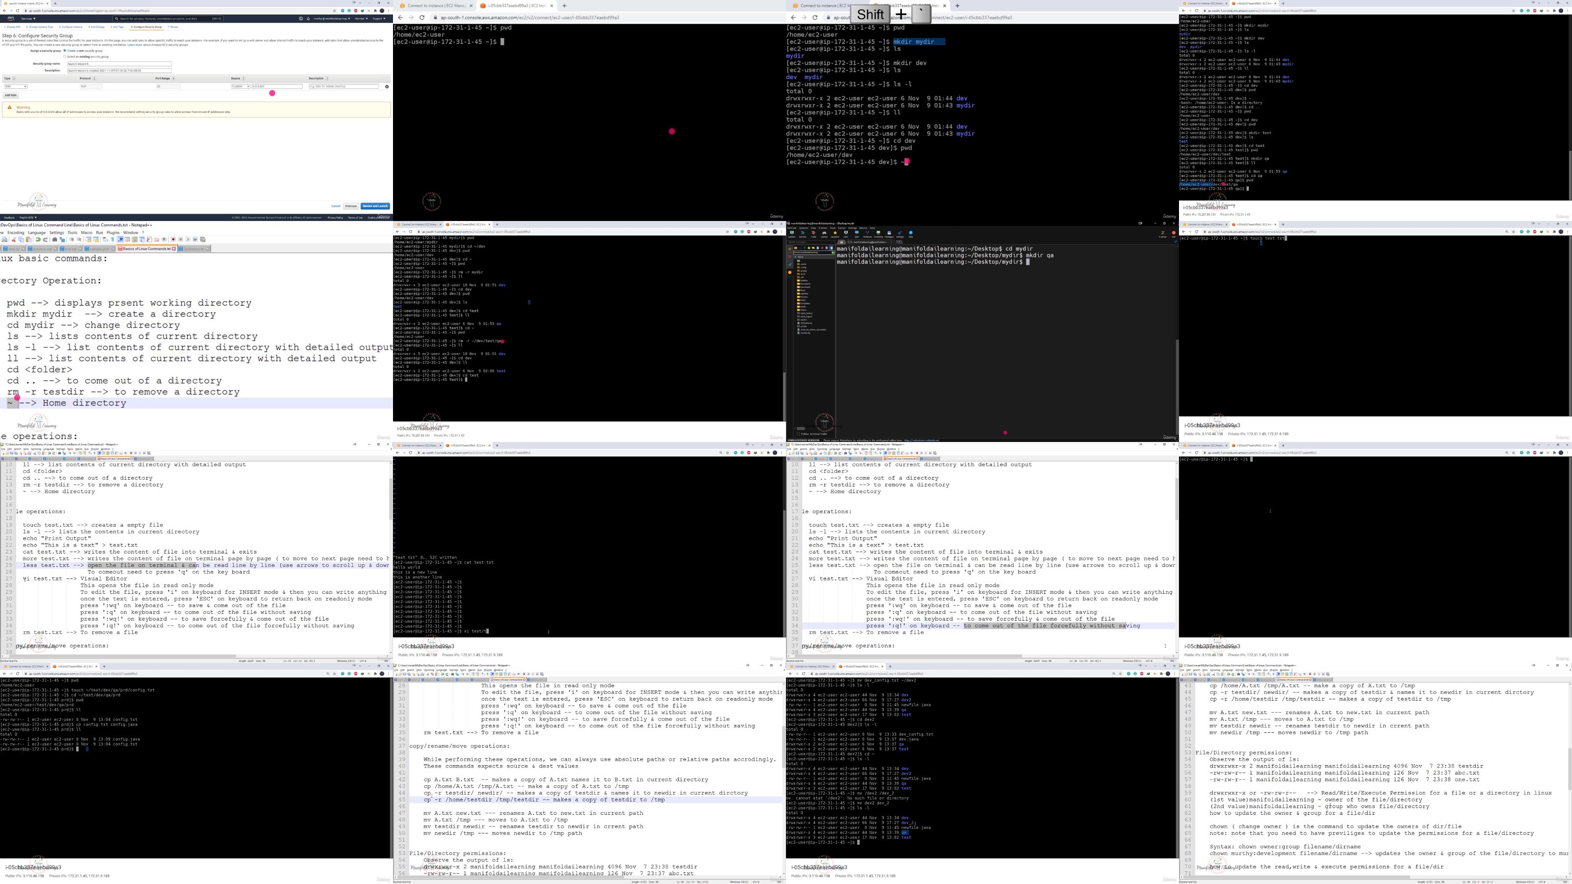Open AWS notifications bell icon
The width and height of the screenshot is (1572, 884).
pos(308,19)
